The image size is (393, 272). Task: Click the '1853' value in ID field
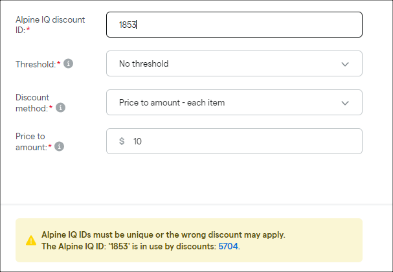128,25
